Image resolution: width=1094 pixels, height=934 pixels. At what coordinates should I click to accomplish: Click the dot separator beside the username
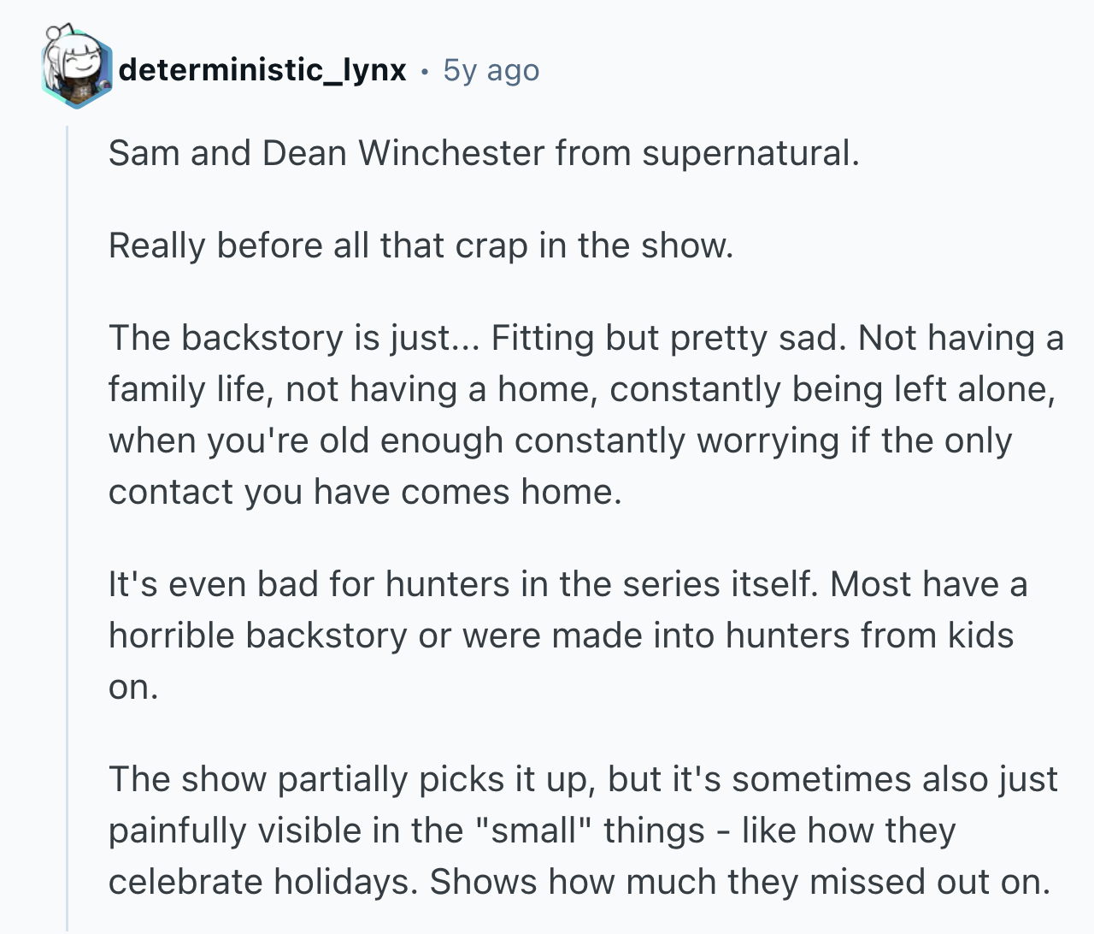click(x=425, y=70)
